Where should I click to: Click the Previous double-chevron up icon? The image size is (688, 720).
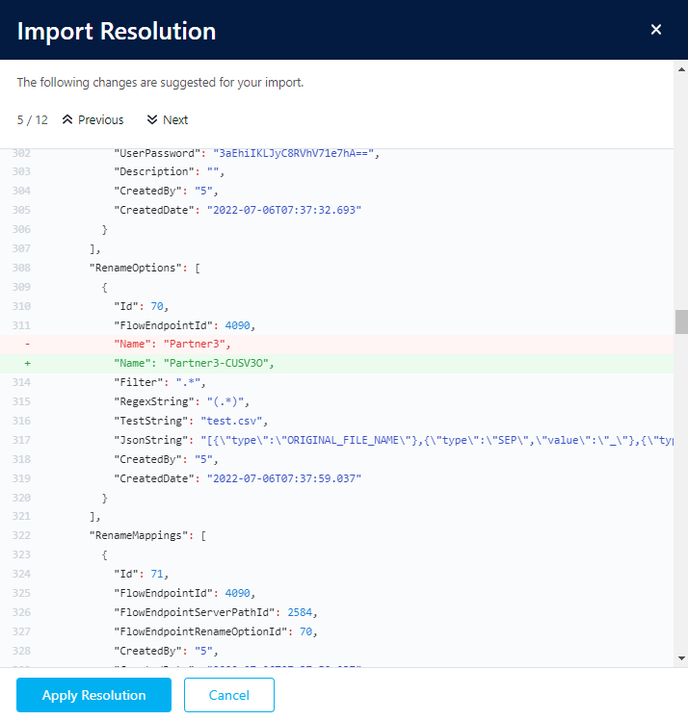[67, 120]
